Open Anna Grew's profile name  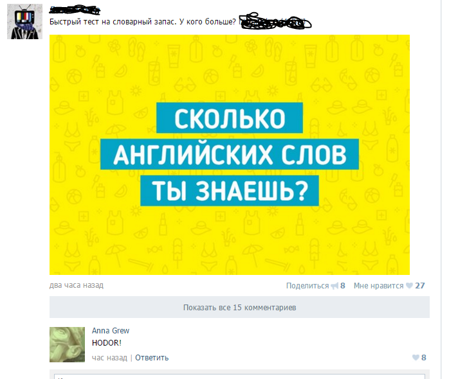coord(111,331)
